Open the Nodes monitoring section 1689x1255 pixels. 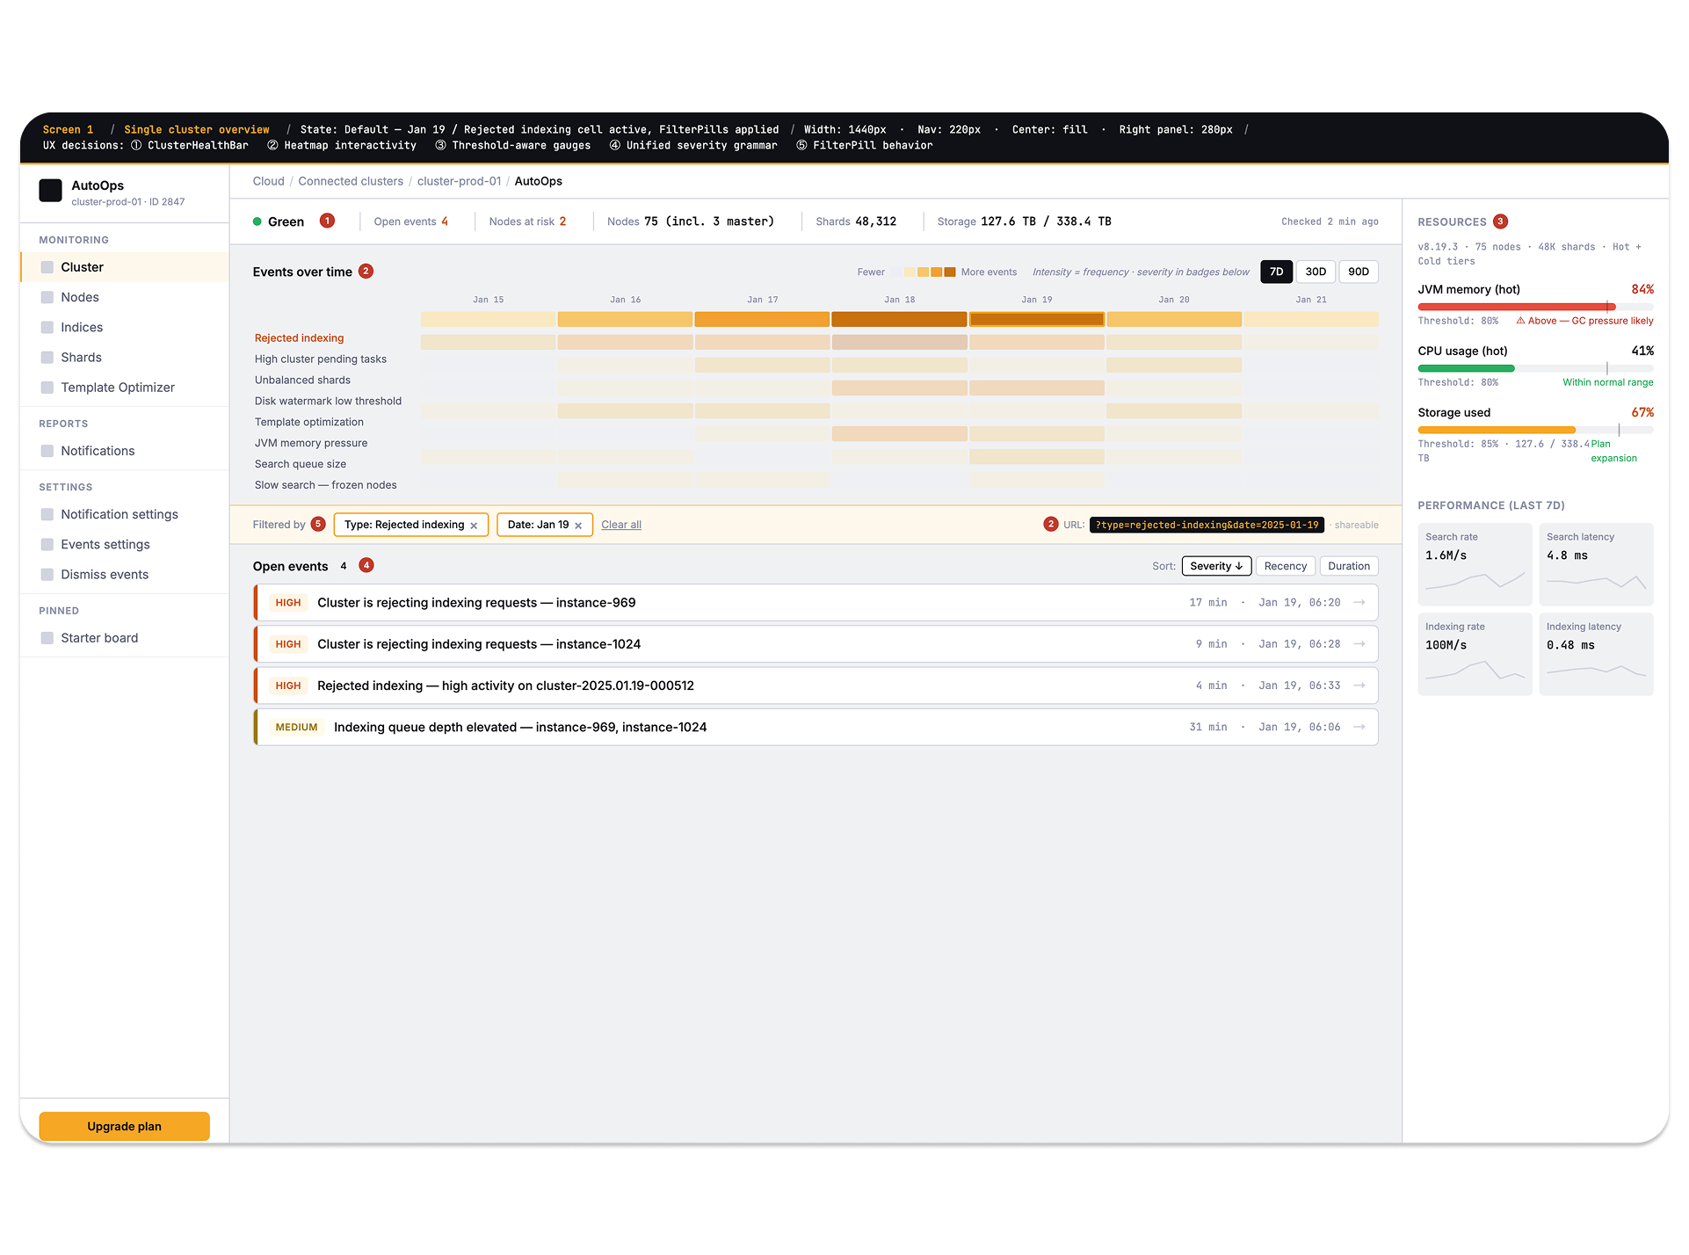point(47,297)
